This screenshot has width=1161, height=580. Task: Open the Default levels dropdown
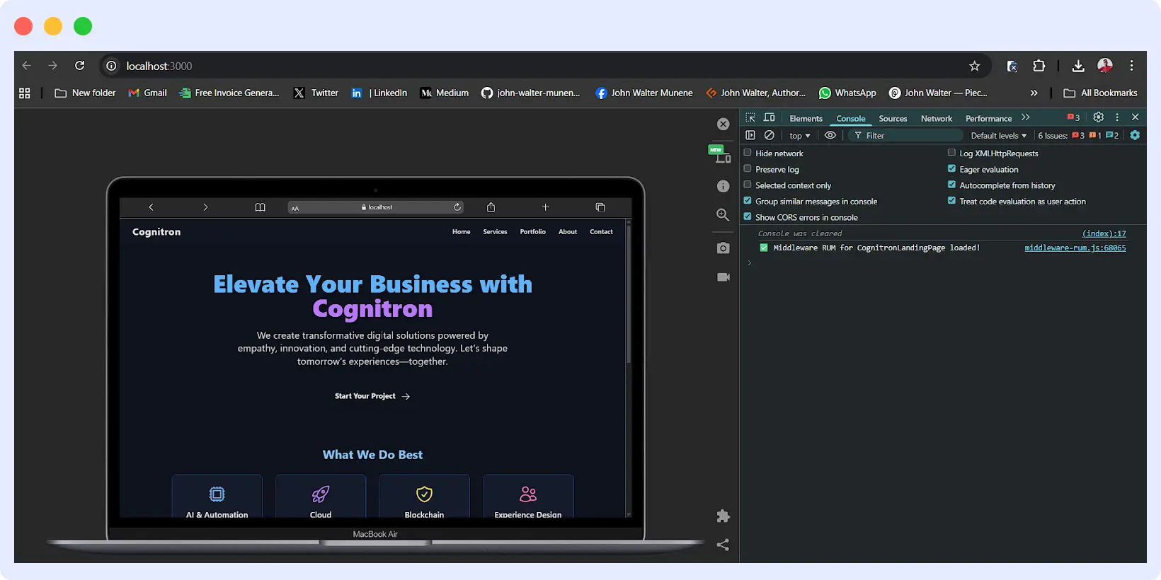pos(998,136)
